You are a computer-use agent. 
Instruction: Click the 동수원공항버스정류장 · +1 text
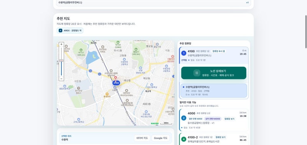[x=201, y=123]
